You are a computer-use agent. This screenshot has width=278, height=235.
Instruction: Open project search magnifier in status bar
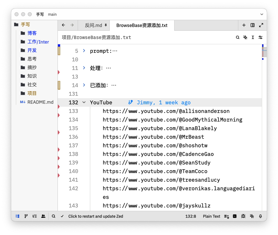[53, 216]
